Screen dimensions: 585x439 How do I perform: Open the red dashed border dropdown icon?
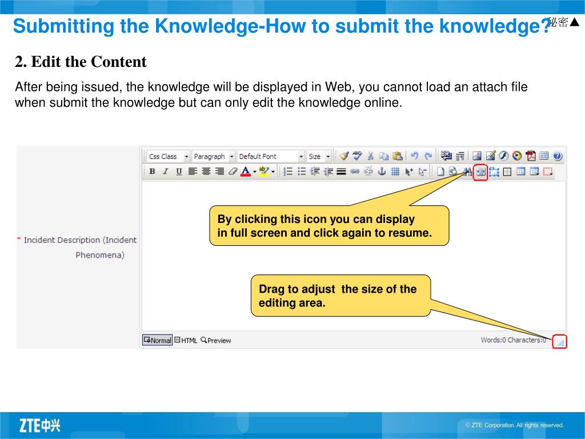click(548, 171)
